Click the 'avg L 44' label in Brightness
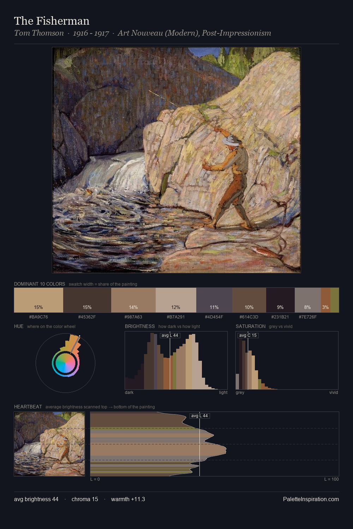Screen dimensions: 353x529 click(170, 335)
